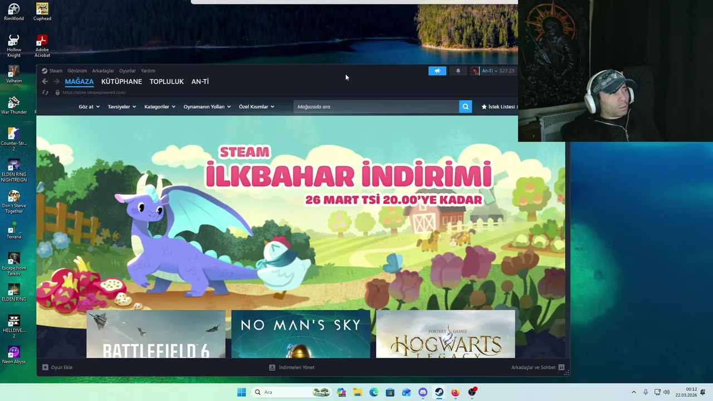Click the store URL address text
Viewport: 713px width, 401px height.
click(x=94, y=92)
